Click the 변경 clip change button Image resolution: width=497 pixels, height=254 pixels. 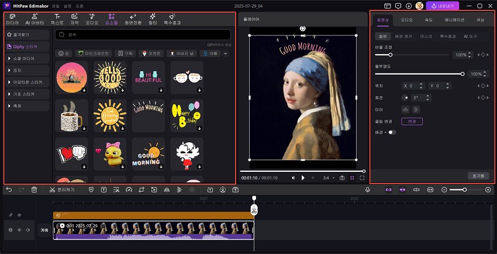[x=412, y=121]
